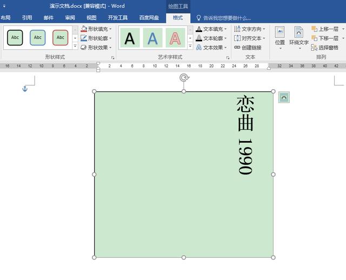The height and width of the screenshot is (280, 346).
Task: Click the Shape Styles dialog launcher
Action: click(x=113, y=58)
